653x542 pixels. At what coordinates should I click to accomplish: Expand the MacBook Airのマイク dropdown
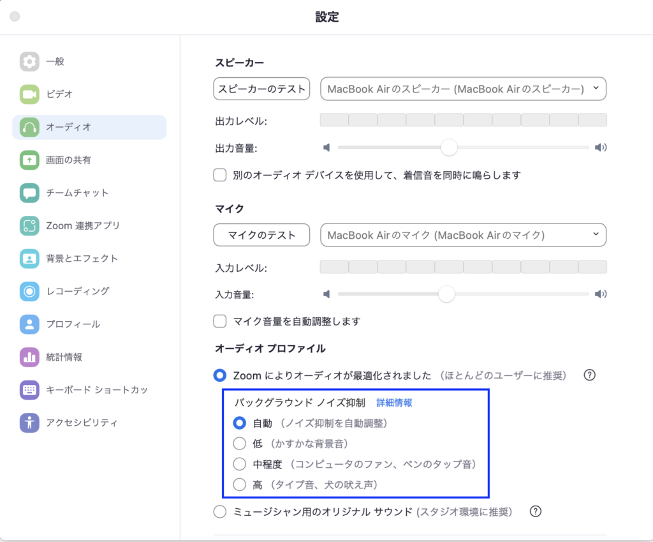coord(463,235)
